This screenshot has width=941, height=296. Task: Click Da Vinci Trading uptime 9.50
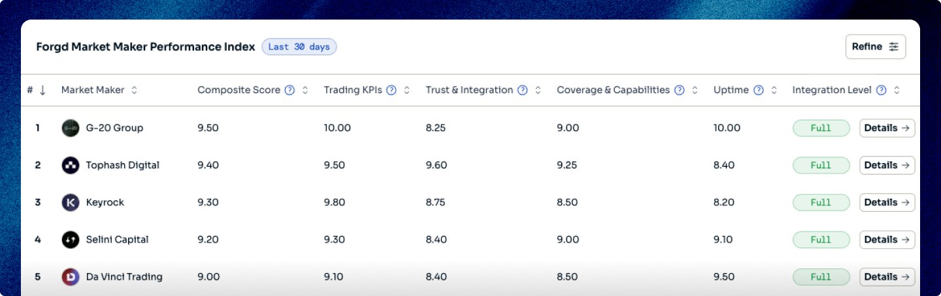tap(724, 277)
